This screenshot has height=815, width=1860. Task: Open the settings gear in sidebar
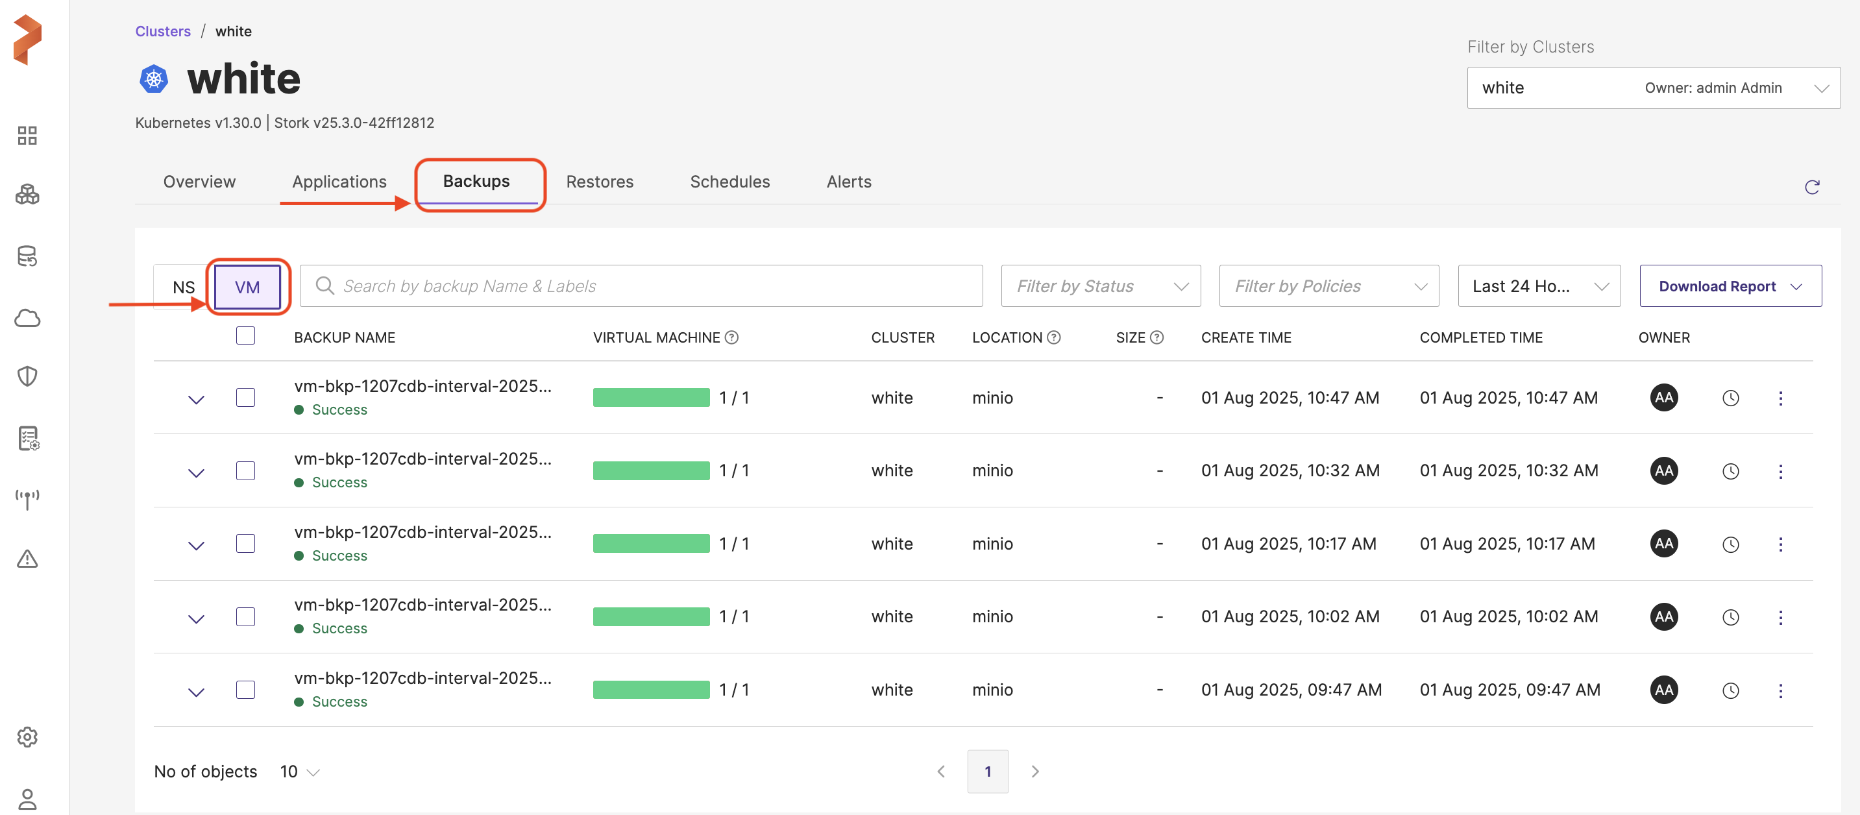(27, 737)
